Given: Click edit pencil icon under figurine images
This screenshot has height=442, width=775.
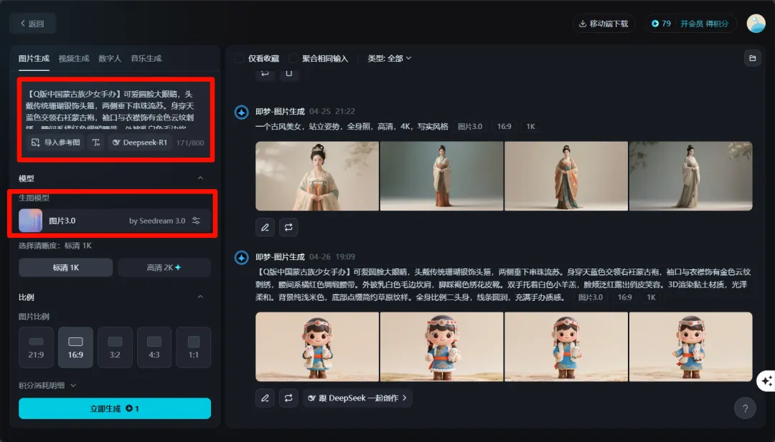Looking at the screenshot, I should click(x=265, y=398).
